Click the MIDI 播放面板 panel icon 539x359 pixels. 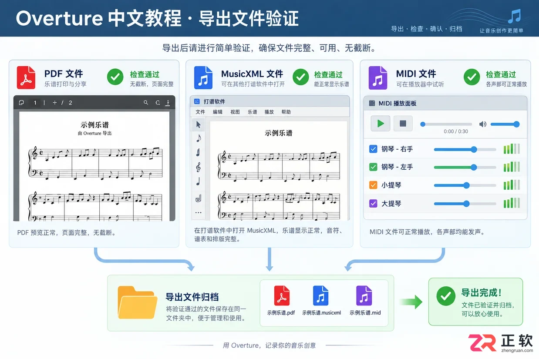point(372,103)
